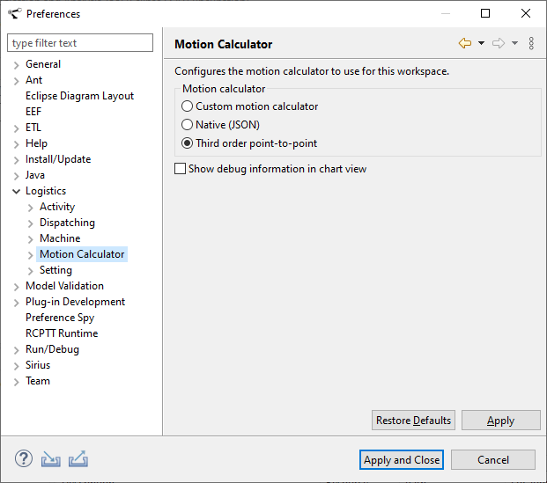Expand the Install/Update tree node

click(17, 159)
